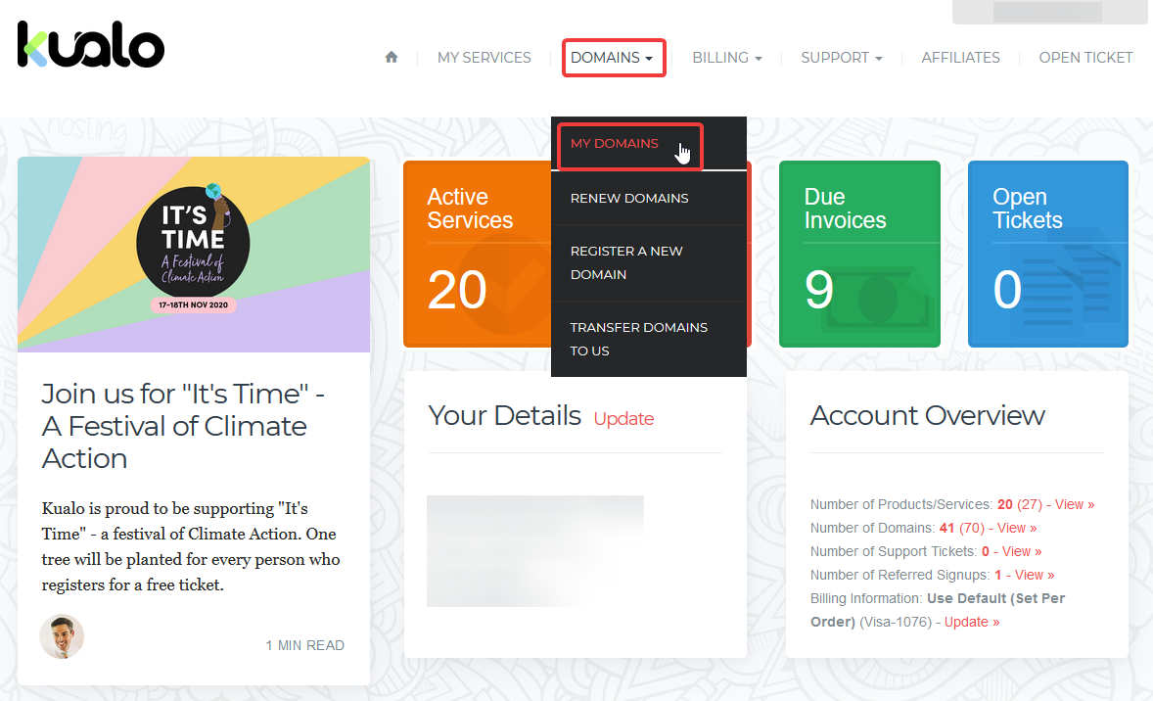1153x701 pixels.
Task: Expand the SUPPORT dropdown menu
Action: 841,58
